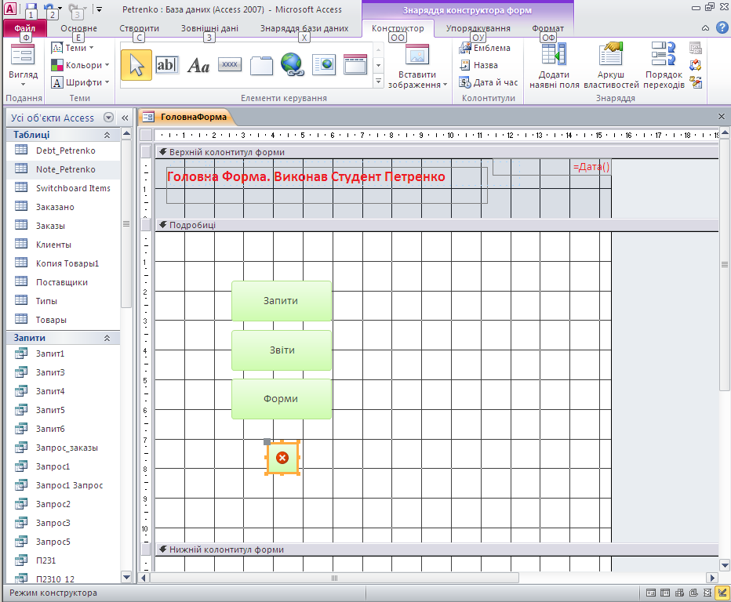Viewport: 731px width, 602px height.
Task: Insert Дата й час in header
Action: (x=488, y=82)
